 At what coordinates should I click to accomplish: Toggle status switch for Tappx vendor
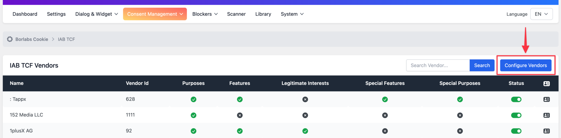coord(516,100)
